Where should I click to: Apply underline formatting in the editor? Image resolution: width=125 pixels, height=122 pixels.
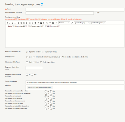pyautogui.click(x=12, y=23)
